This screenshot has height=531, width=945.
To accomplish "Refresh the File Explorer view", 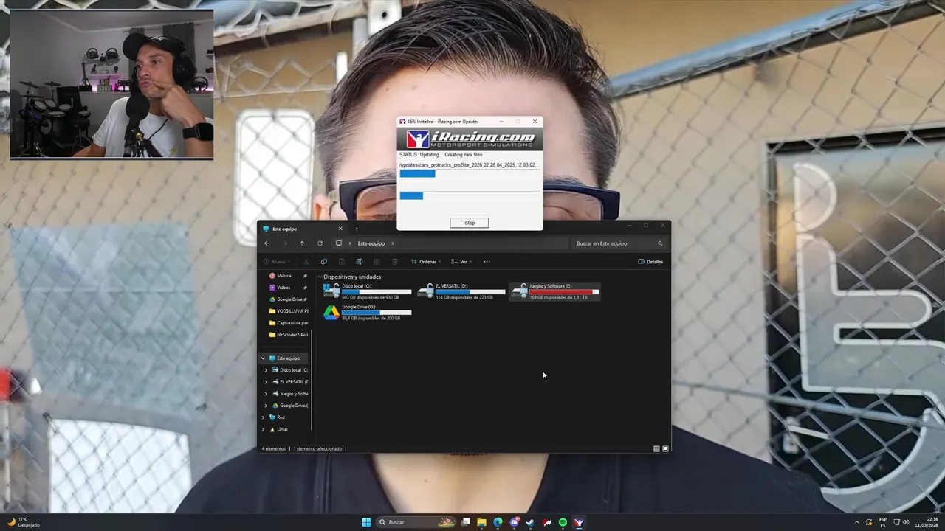I will pos(320,243).
